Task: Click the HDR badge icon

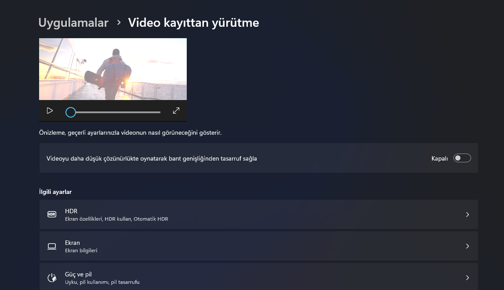Action: click(52, 214)
